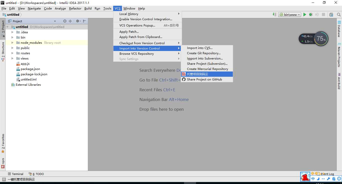Click Collapse All icon in Project panel
Screen dimensions: 342x184
point(70,21)
